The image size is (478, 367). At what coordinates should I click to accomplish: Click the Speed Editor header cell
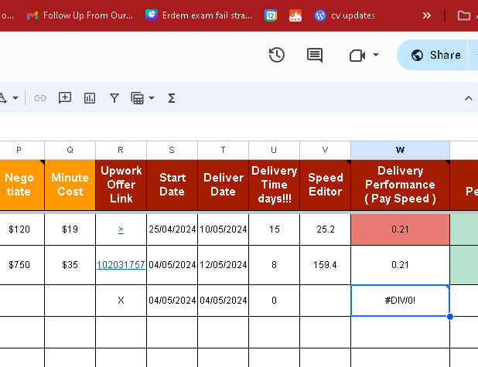(x=326, y=185)
